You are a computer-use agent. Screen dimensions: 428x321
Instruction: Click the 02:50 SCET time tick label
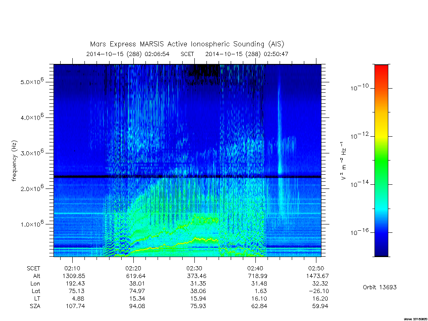[316, 268]
